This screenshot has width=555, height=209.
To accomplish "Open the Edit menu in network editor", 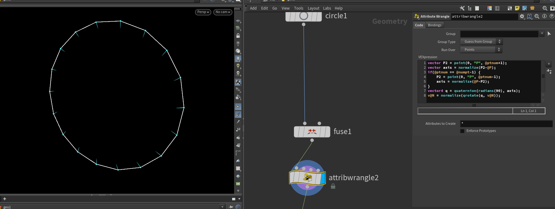I will pyautogui.click(x=264, y=8).
